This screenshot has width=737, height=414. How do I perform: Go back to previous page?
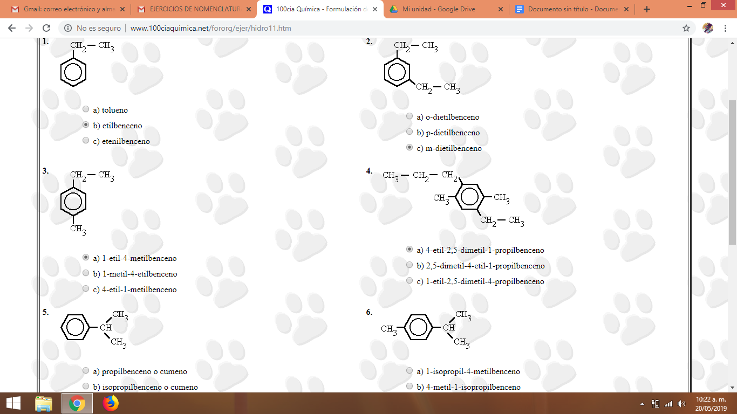click(x=12, y=28)
